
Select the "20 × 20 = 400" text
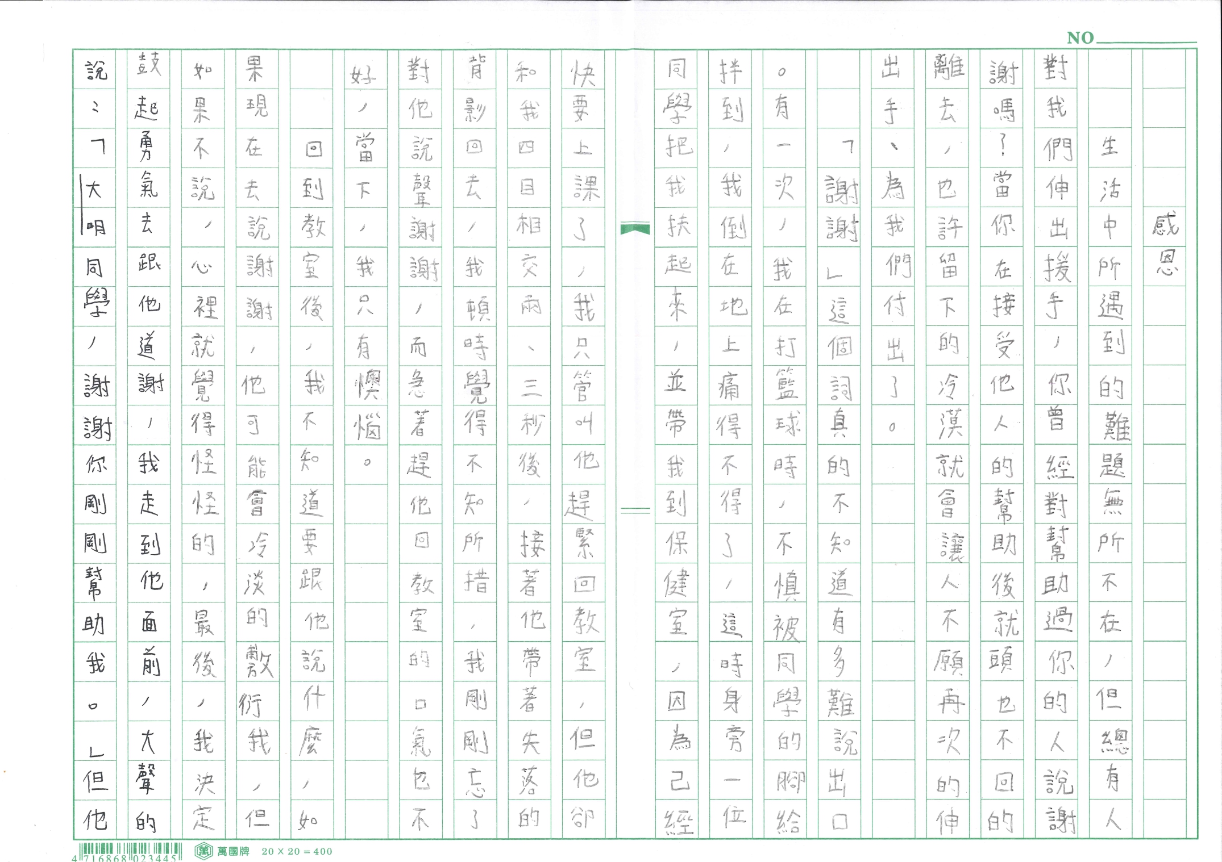(297, 851)
